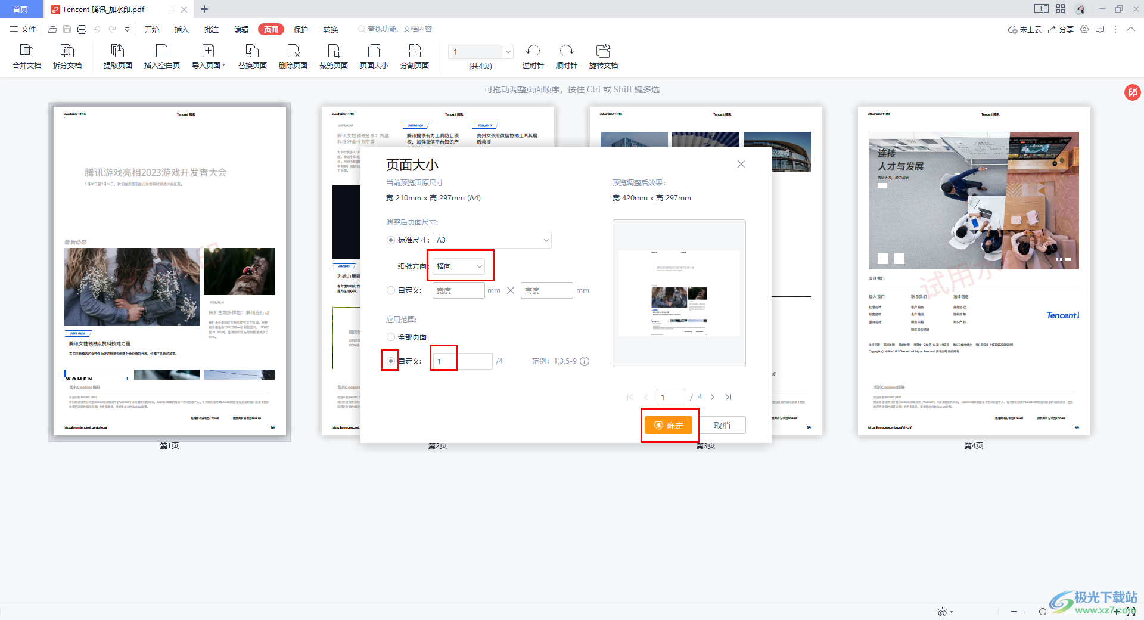Select the Extract Pages (提取页面) tool
This screenshot has height=620, width=1144.
coord(117,57)
